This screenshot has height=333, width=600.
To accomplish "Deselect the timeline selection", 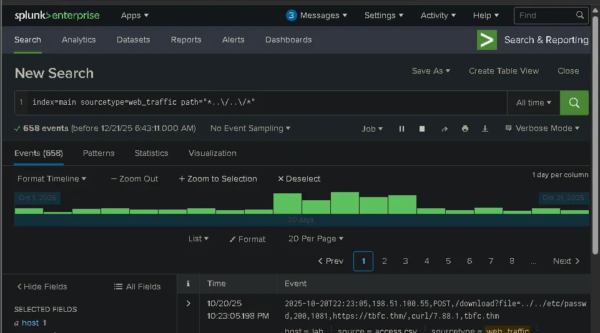I will click(298, 179).
